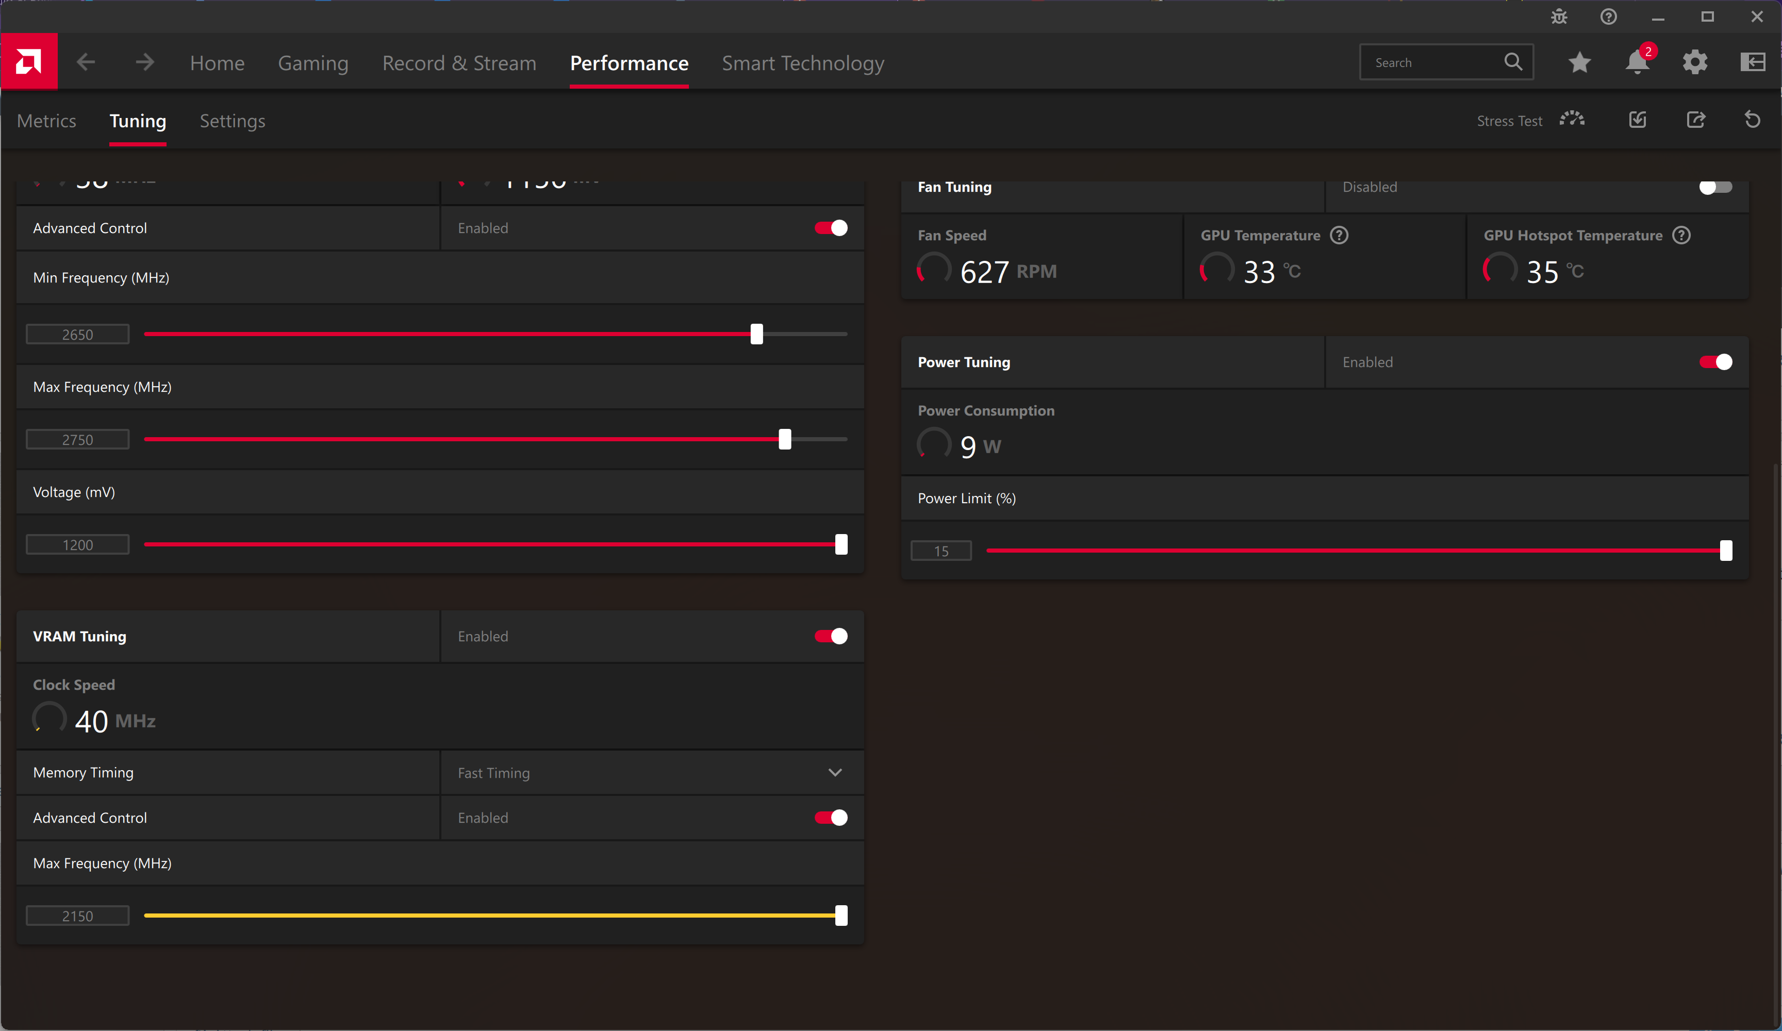This screenshot has height=1031, width=1782.
Task: Click the 627 RPM fan speed reading
Action: [1008, 272]
